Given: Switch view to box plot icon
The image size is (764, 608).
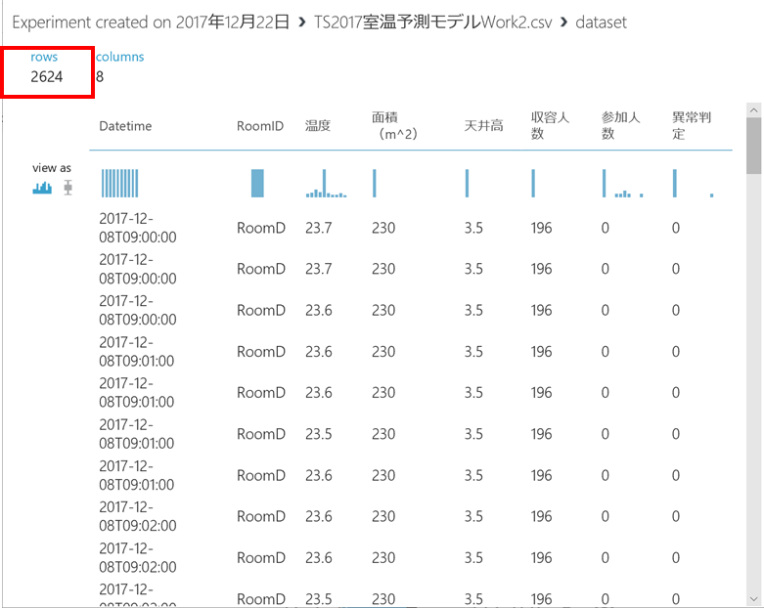Looking at the screenshot, I should (x=68, y=188).
